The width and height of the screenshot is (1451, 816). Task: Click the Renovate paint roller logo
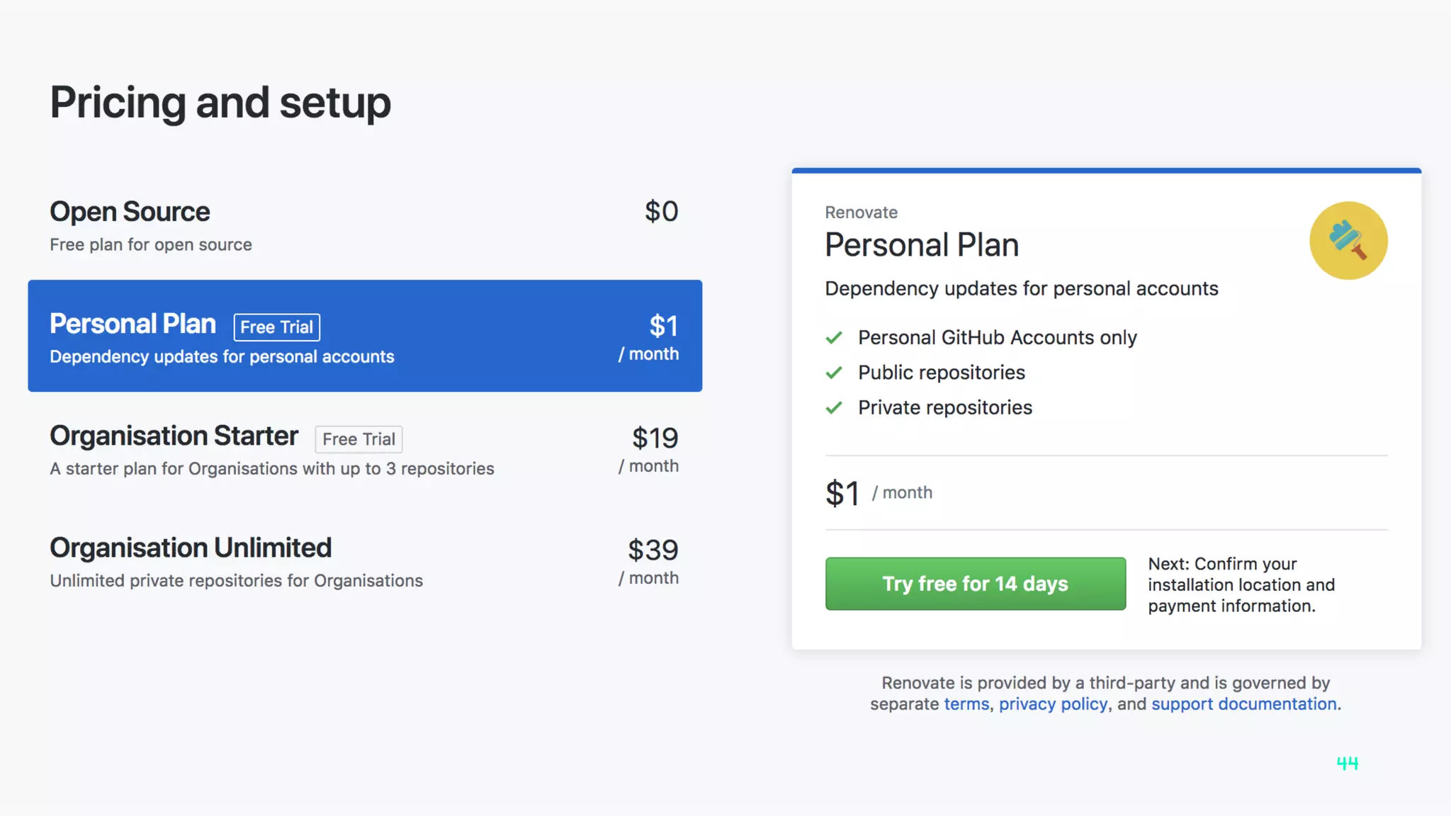coord(1348,241)
